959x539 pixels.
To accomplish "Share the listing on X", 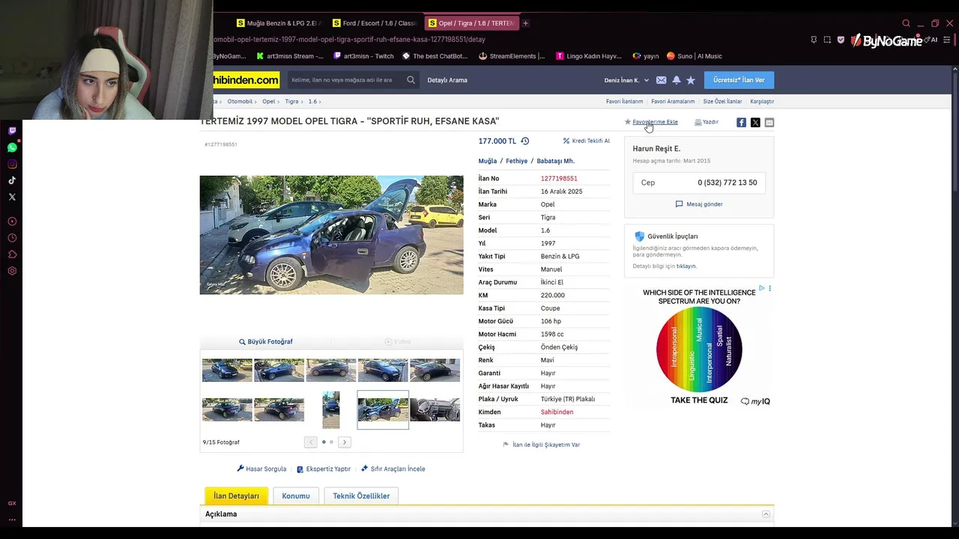I will [755, 122].
